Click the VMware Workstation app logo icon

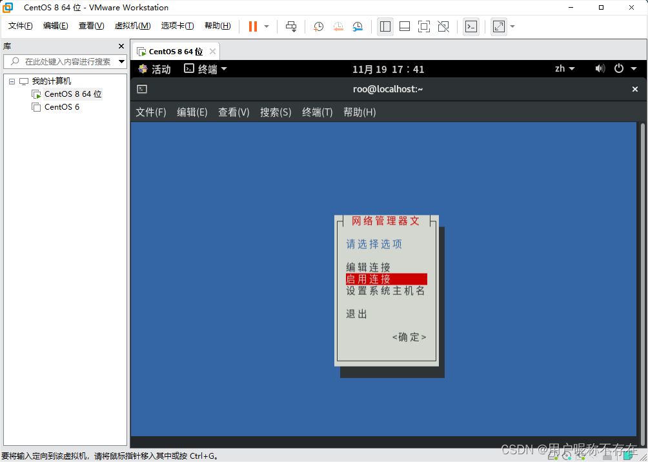click(x=8, y=8)
